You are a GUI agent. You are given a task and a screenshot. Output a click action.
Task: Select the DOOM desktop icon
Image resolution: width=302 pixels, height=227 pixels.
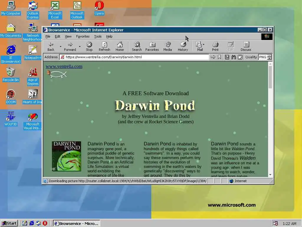tap(11, 97)
